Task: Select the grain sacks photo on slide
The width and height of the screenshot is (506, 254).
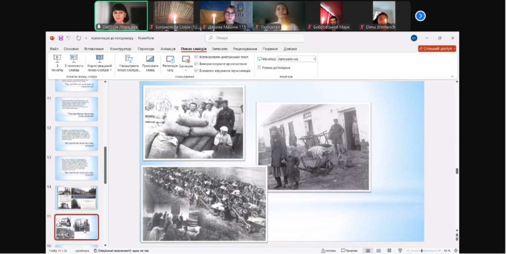Action: coord(194,123)
